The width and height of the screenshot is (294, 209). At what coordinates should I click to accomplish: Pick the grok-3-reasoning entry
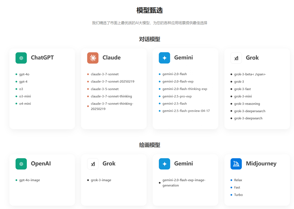point(247,104)
